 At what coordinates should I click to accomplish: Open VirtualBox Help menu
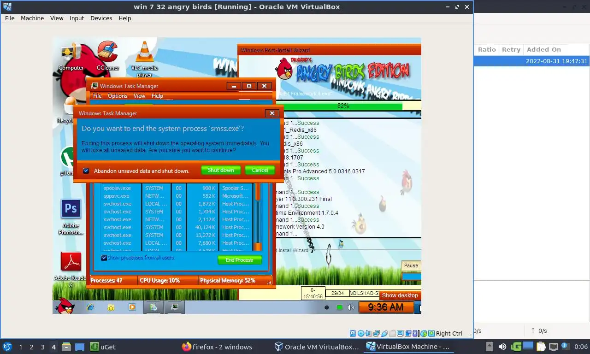pos(125,18)
